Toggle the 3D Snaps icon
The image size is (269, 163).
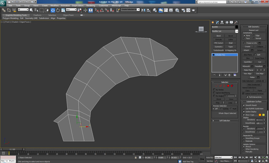(x=97, y=10)
